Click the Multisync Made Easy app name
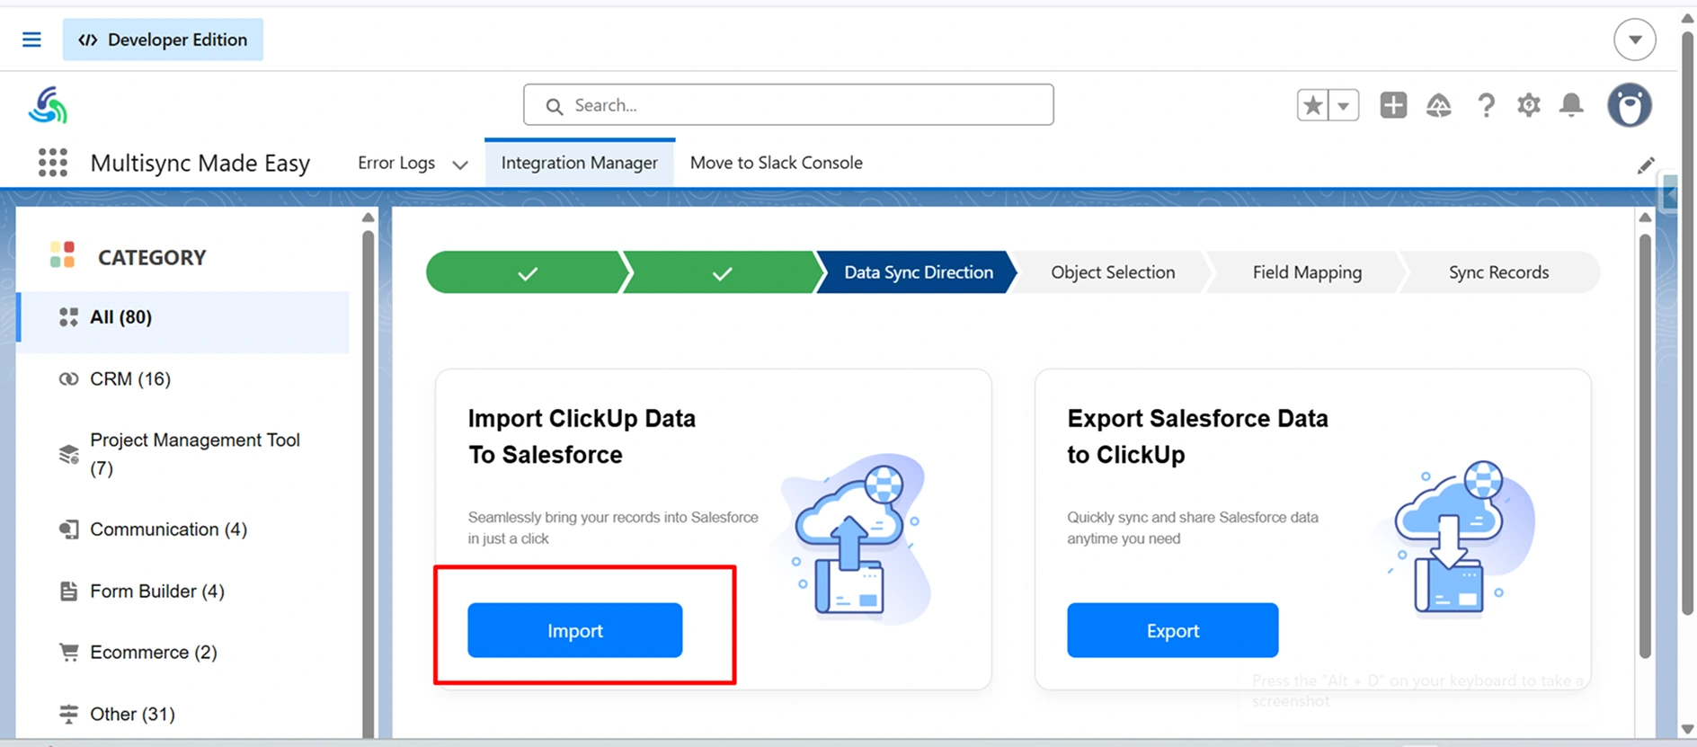The width and height of the screenshot is (1697, 747). [x=200, y=163]
